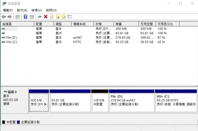This screenshot has height=131, width=198.
Task: Click the 良好 (啟動 status cell
Action: pos(104,42)
